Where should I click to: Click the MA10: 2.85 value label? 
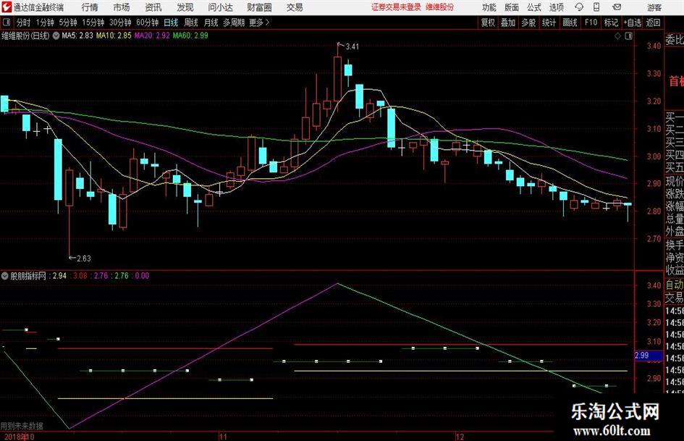pyautogui.click(x=114, y=35)
